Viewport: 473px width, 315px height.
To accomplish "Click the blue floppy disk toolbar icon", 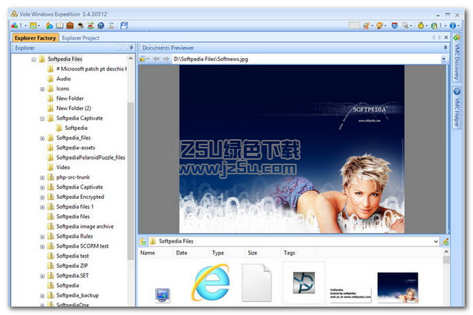I will pyautogui.click(x=124, y=25).
